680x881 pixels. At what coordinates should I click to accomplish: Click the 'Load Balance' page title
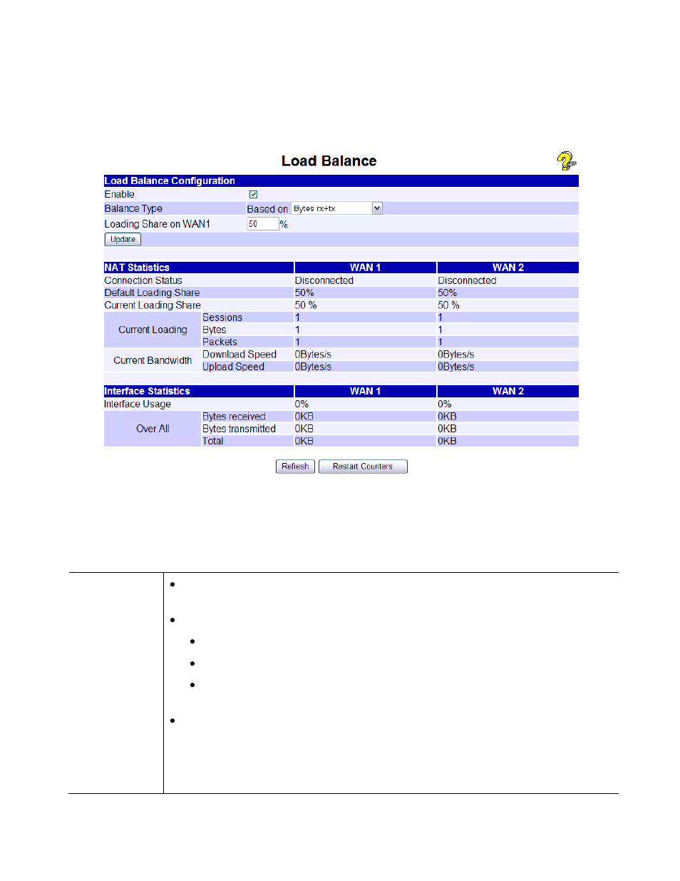click(x=329, y=161)
